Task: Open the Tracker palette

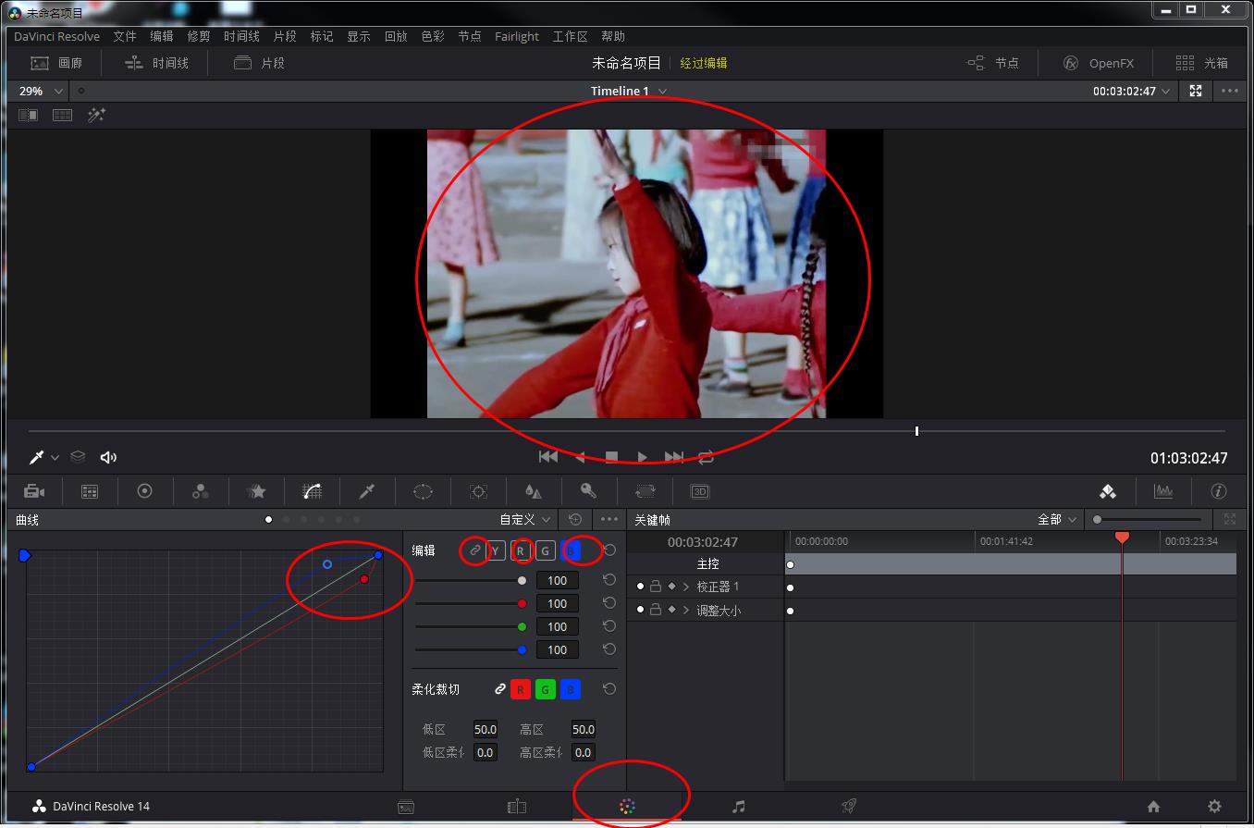Action: [478, 491]
